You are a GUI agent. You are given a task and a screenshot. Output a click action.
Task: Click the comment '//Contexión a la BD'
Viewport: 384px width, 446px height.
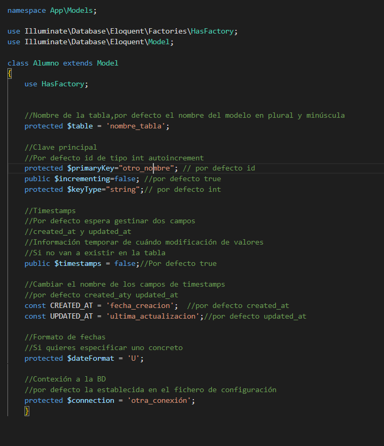[65, 379]
